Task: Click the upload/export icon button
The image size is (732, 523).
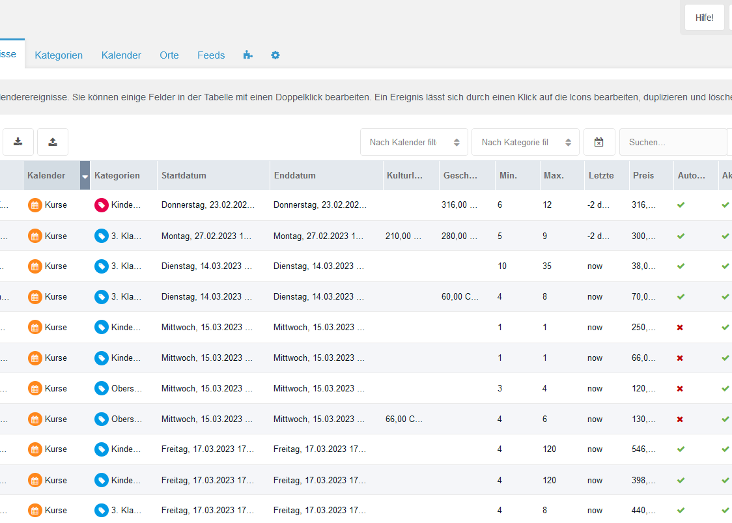Action: coord(53,142)
